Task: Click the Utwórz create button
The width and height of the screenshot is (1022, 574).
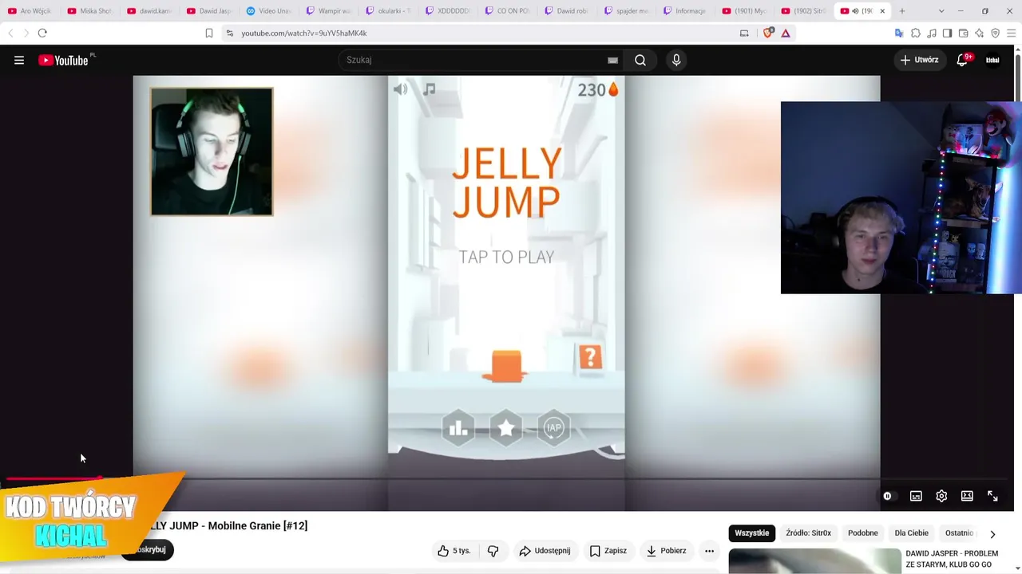Action: [x=919, y=60]
